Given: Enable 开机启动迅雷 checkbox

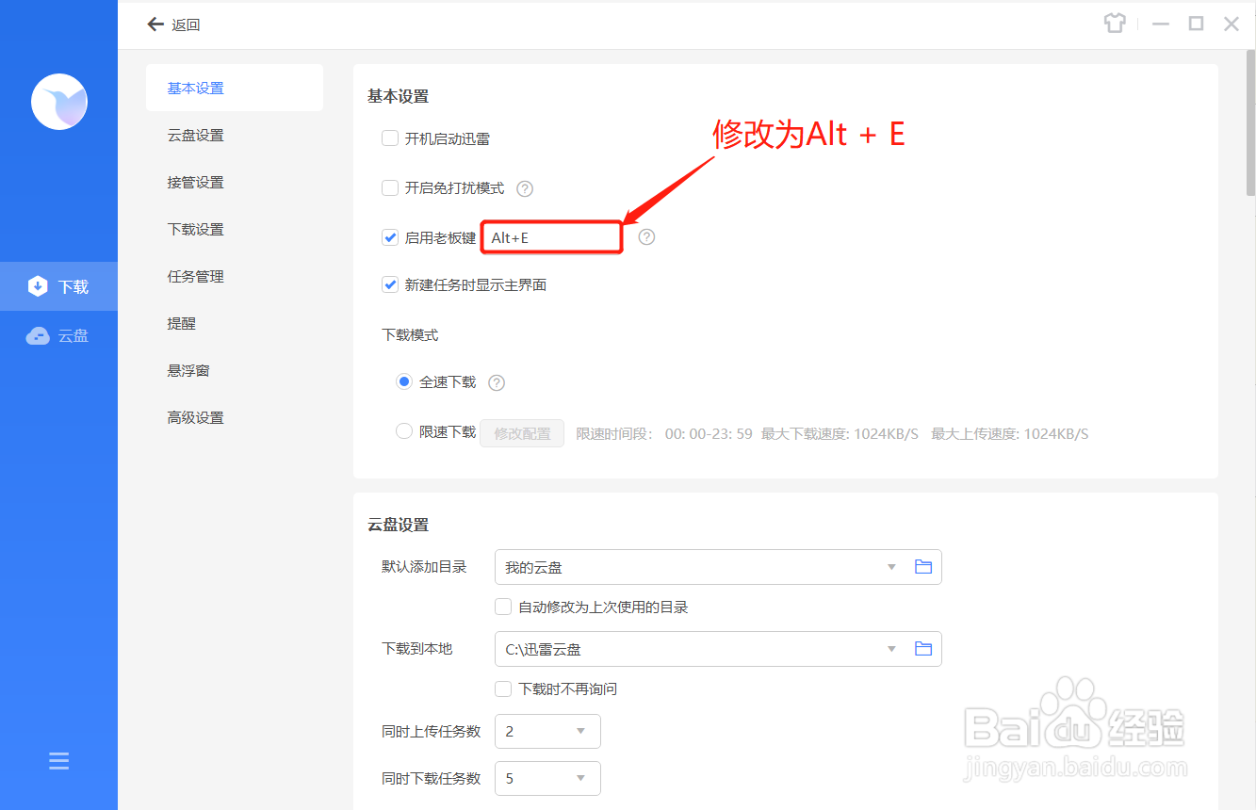Looking at the screenshot, I should [x=390, y=138].
